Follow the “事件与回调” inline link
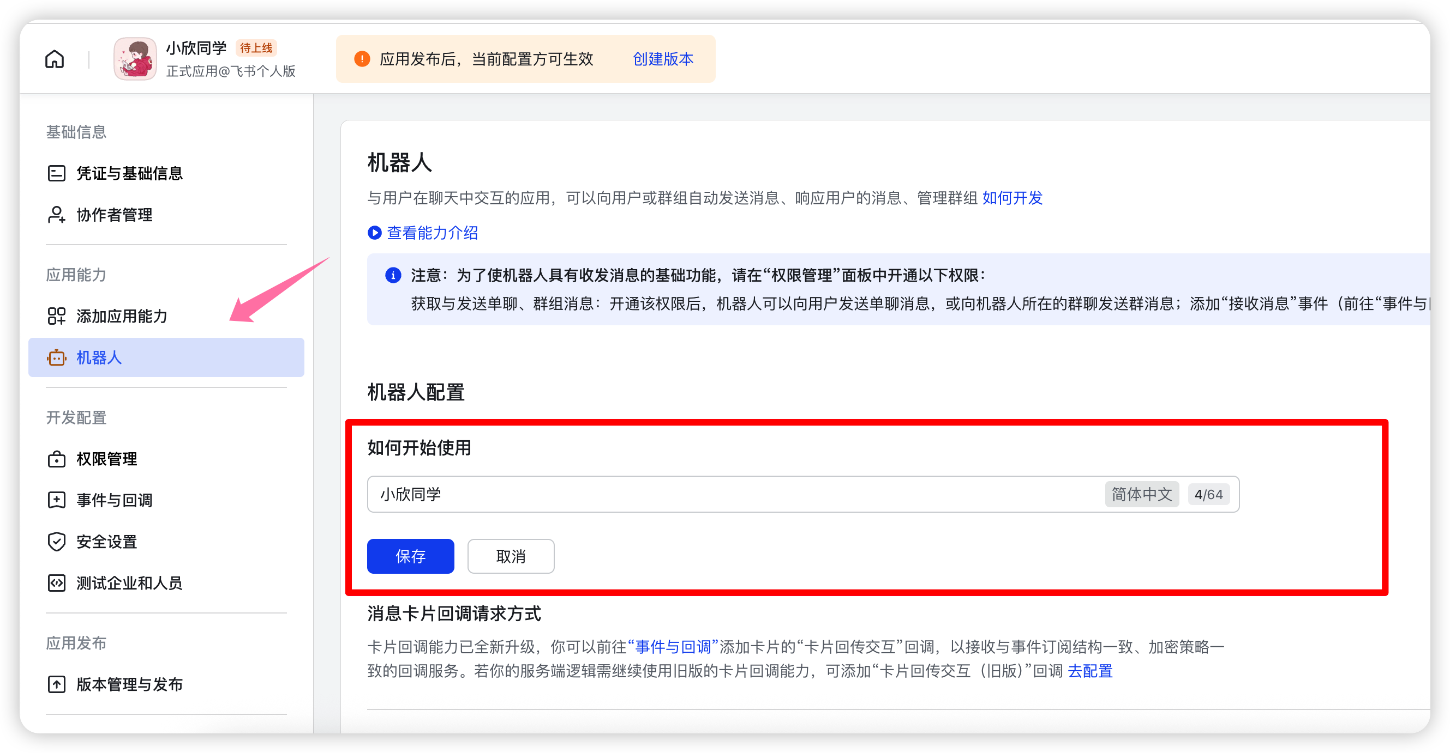The width and height of the screenshot is (1450, 753). [x=673, y=647]
